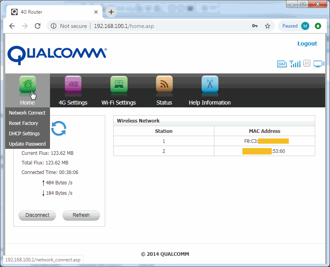
Task: Open the Home section icon
Action: point(28,84)
